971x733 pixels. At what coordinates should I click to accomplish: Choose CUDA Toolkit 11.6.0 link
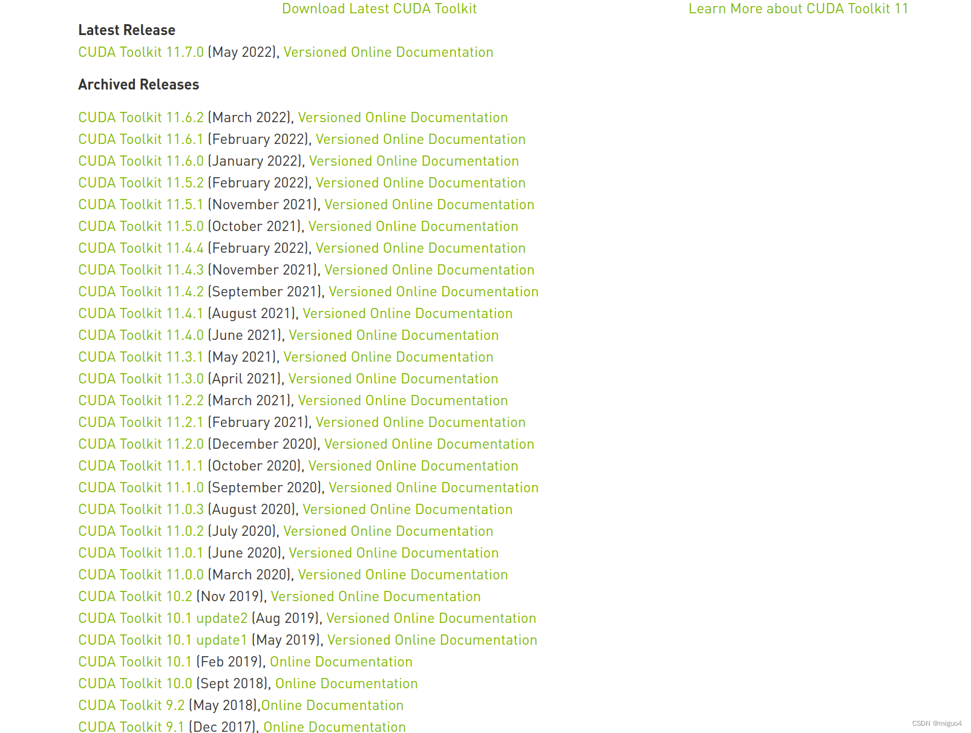(141, 161)
